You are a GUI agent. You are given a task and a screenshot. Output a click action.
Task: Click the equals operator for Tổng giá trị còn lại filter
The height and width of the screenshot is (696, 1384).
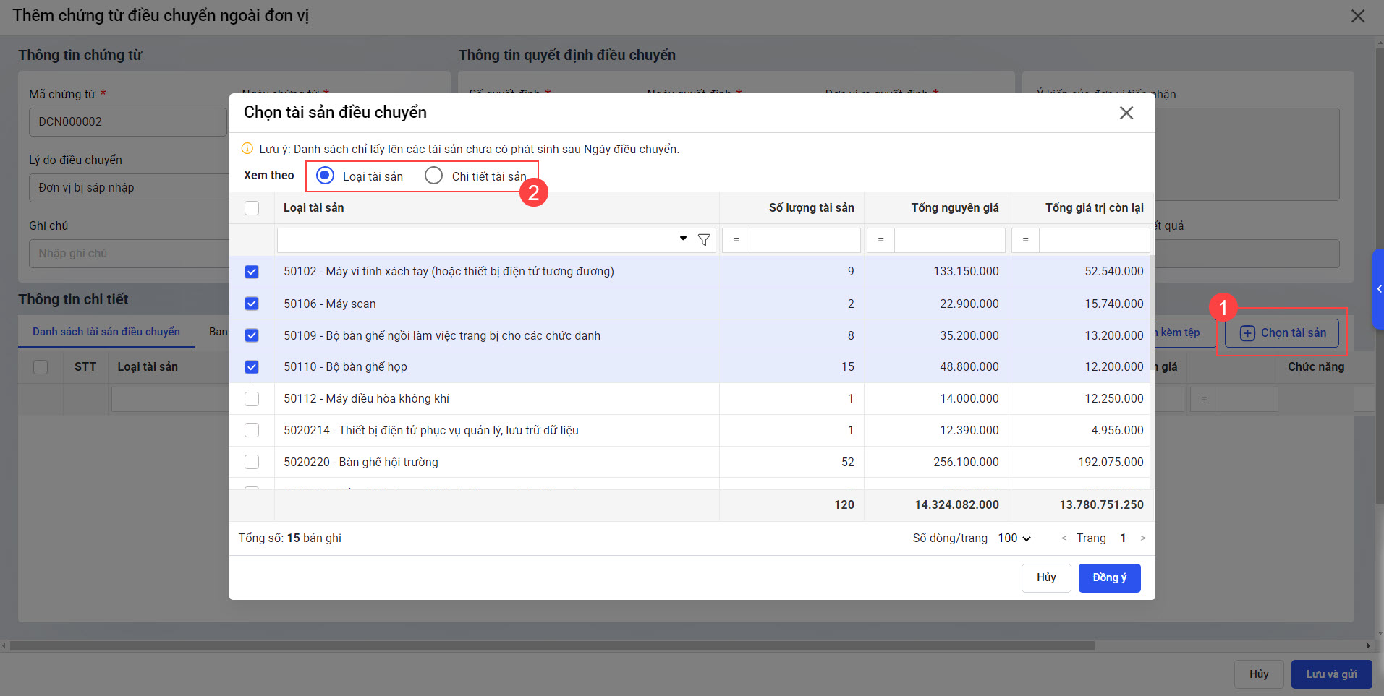tap(1025, 240)
